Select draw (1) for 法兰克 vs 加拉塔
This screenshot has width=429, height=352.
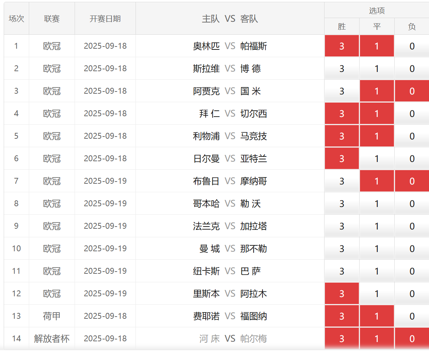click(x=377, y=226)
